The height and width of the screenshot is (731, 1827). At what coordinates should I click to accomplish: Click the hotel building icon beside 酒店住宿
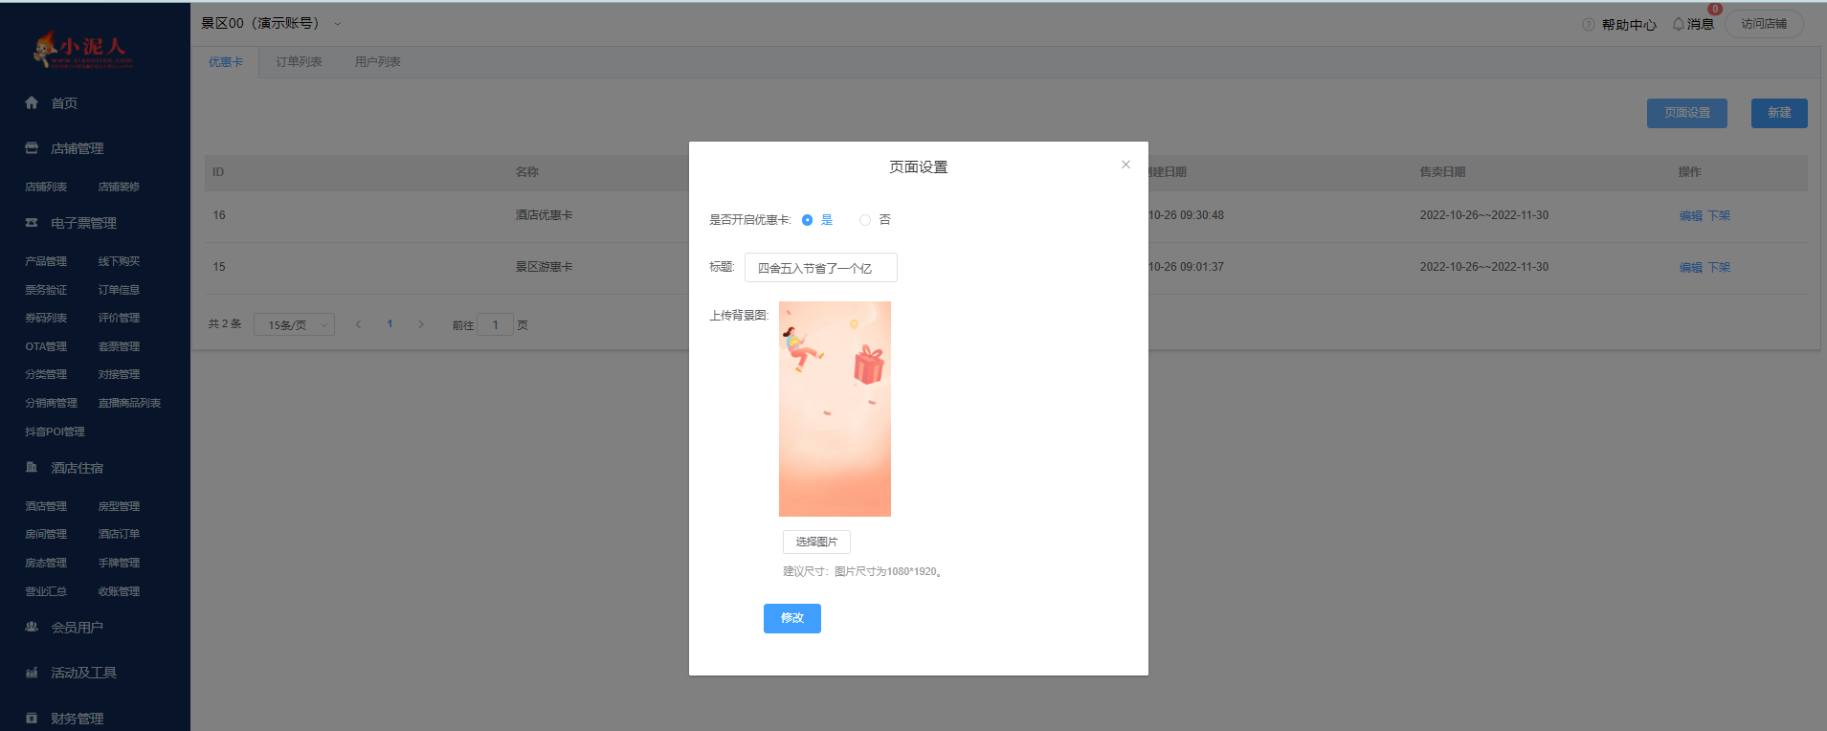coord(32,468)
